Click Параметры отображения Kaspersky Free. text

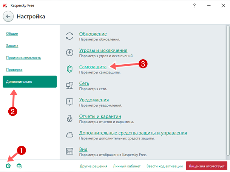click(113, 155)
